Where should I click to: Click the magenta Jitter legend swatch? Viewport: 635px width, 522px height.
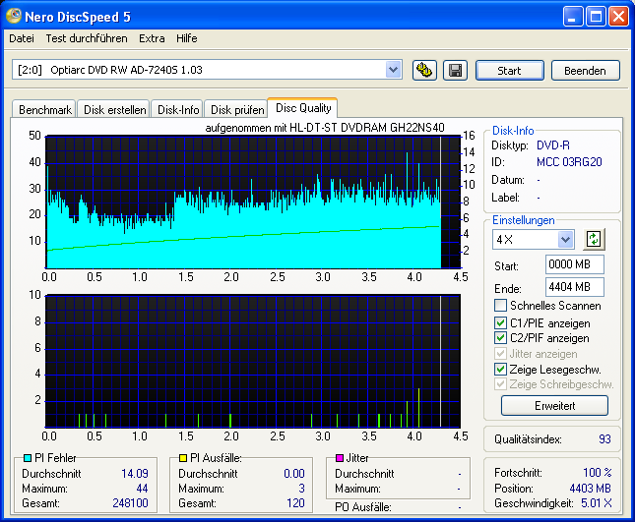340,458
